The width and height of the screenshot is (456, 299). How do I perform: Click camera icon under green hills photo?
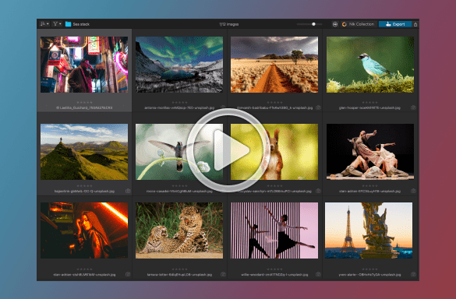(x=128, y=191)
